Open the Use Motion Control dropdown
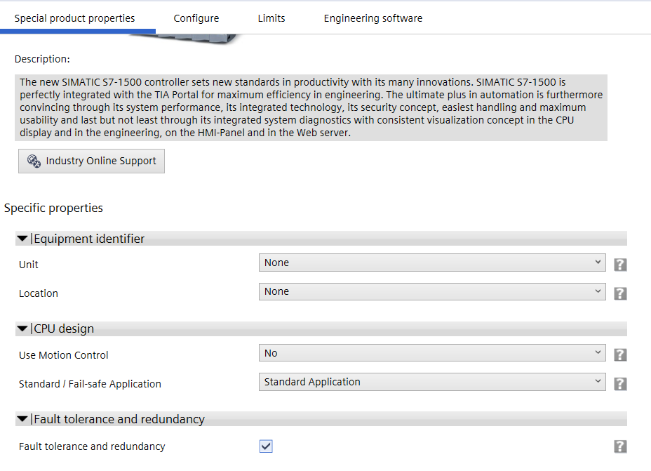 point(432,352)
